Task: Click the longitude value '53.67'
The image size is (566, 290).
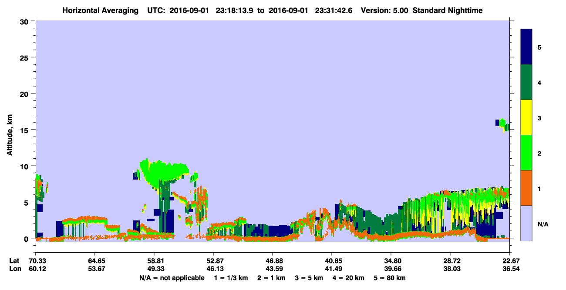Action: 95,269
